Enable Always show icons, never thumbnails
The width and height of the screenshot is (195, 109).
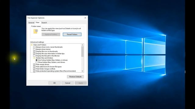(x=34, y=47)
